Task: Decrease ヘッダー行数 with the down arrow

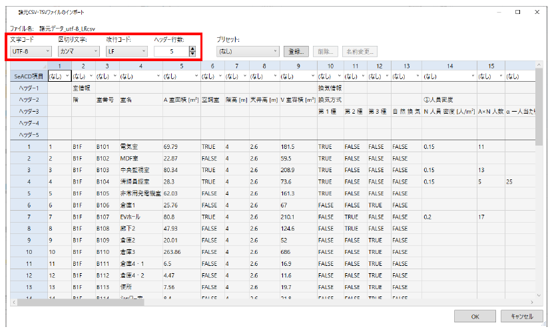Action: point(192,54)
